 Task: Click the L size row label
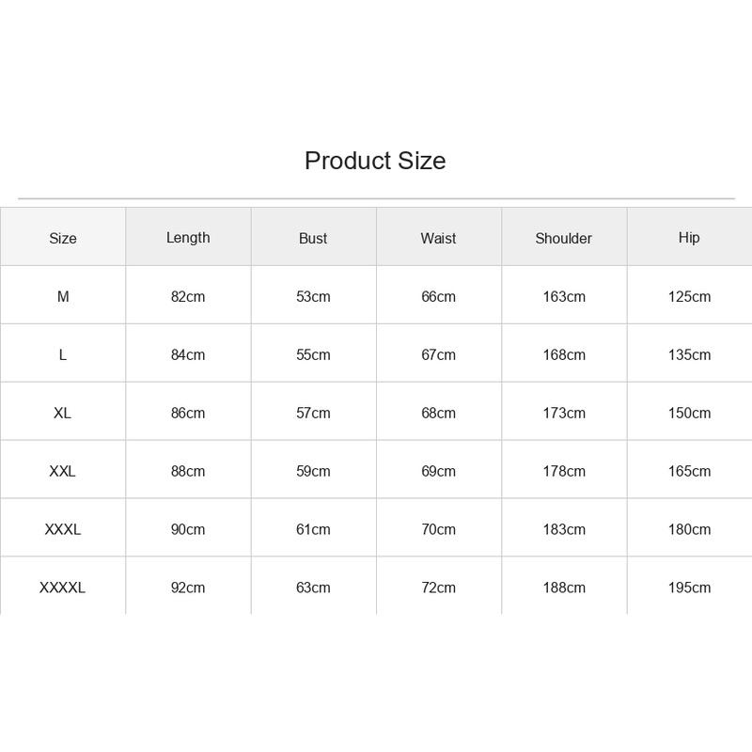63,355
